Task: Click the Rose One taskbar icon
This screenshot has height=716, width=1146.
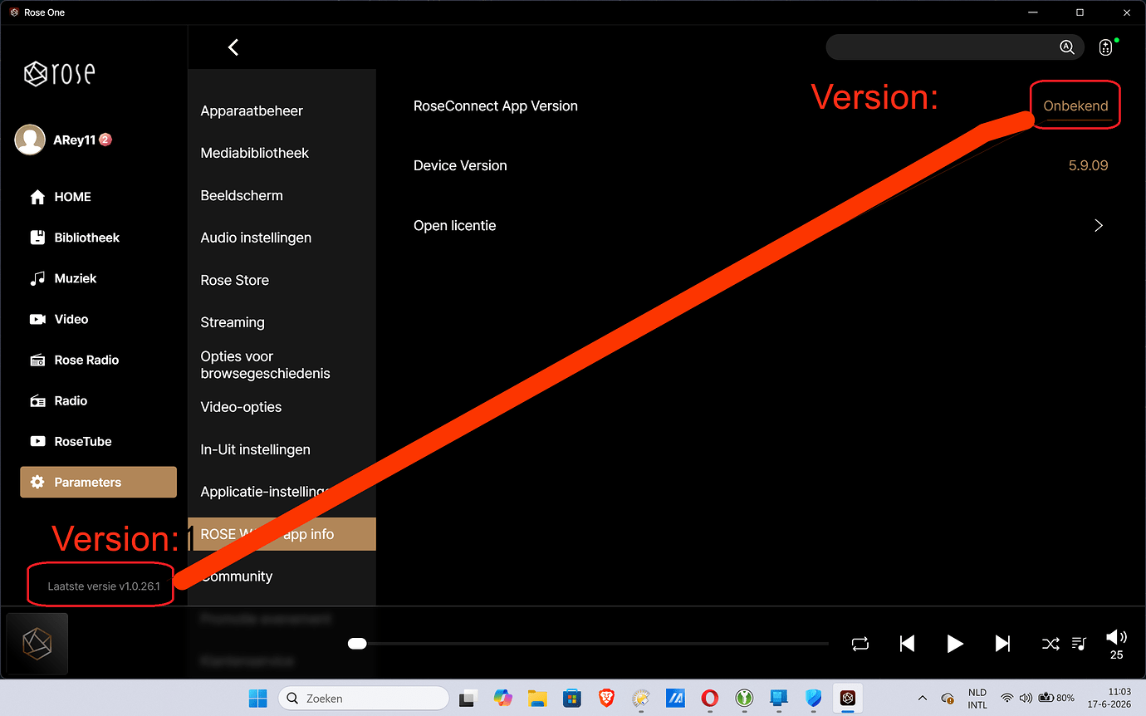Action: [848, 699]
